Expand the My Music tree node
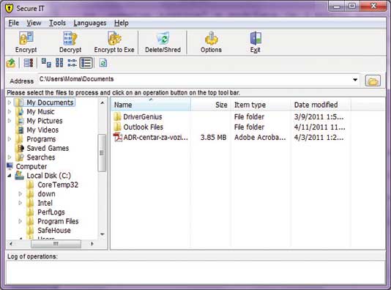 [10, 111]
